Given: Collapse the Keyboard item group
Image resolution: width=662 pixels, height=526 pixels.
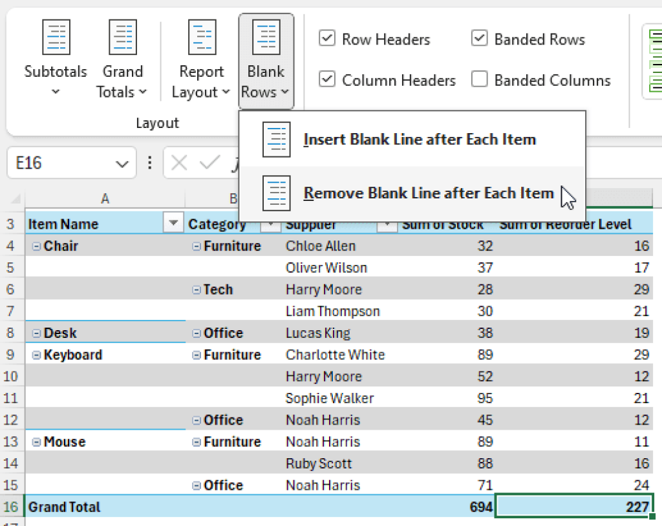Looking at the screenshot, I should pyautogui.click(x=36, y=355).
